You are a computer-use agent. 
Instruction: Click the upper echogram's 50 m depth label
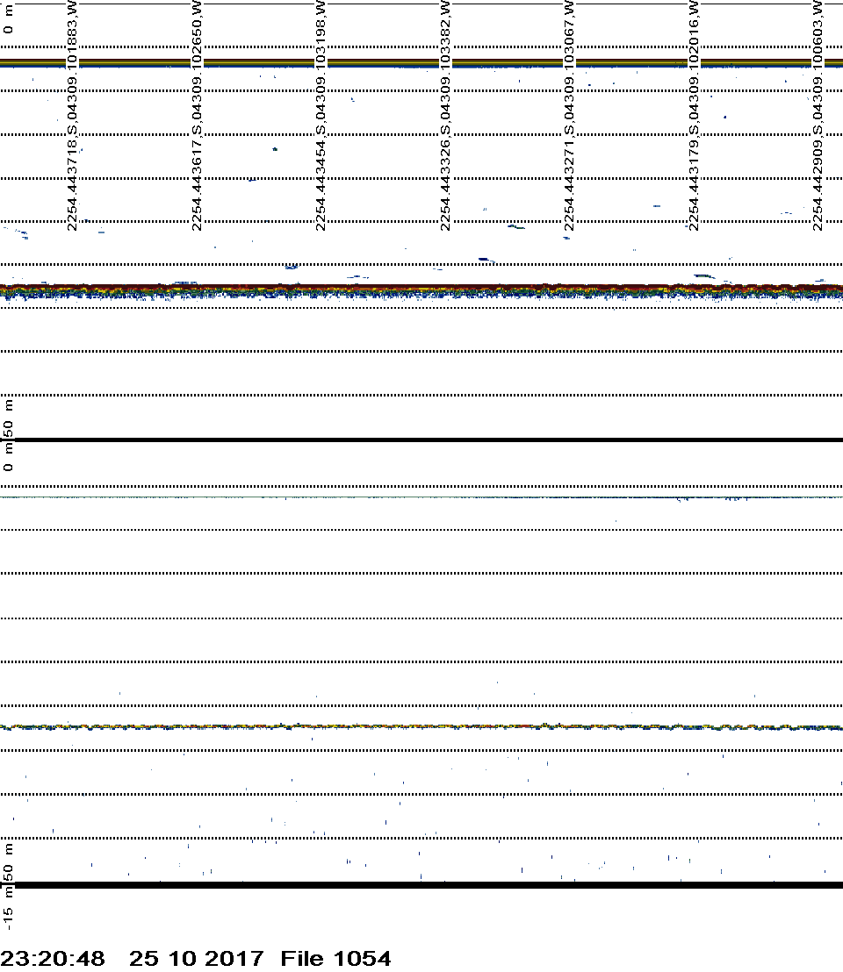pos(9,419)
